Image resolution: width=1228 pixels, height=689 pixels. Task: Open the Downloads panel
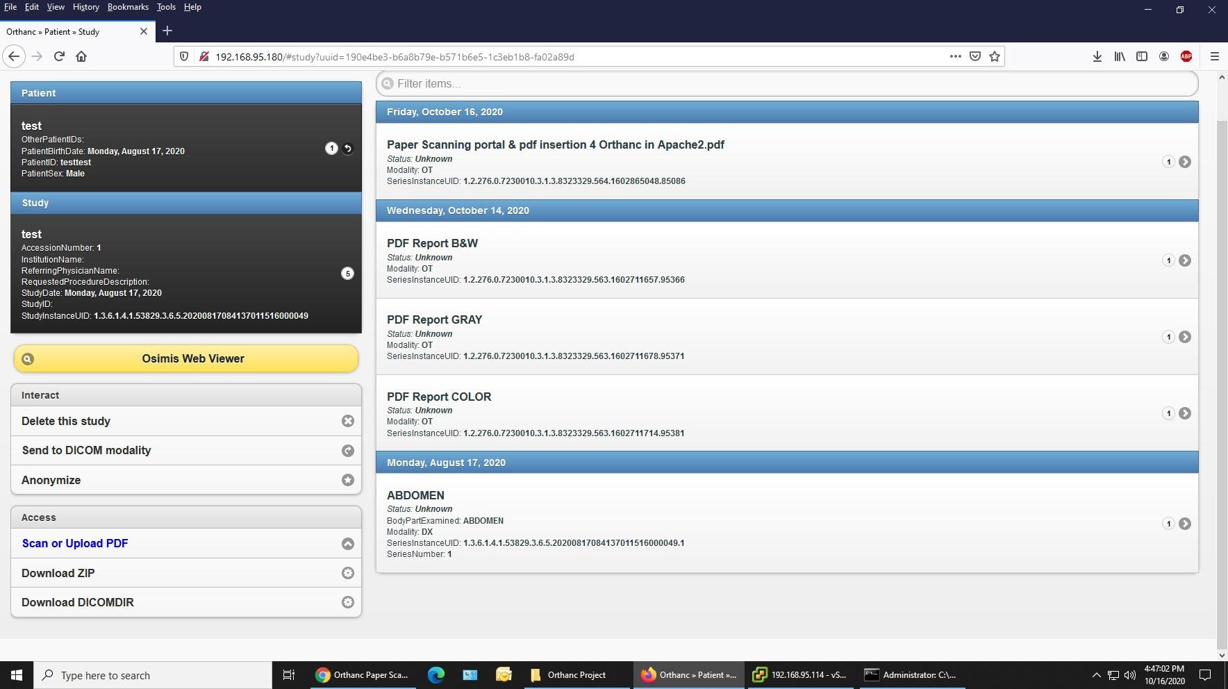pyautogui.click(x=1097, y=57)
